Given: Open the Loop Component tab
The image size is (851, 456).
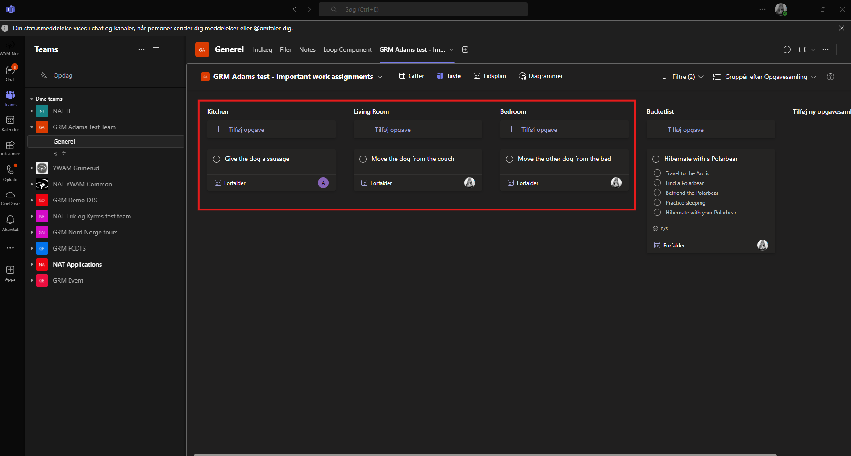Looking at the screenshot, I should (x=347, y=49).
